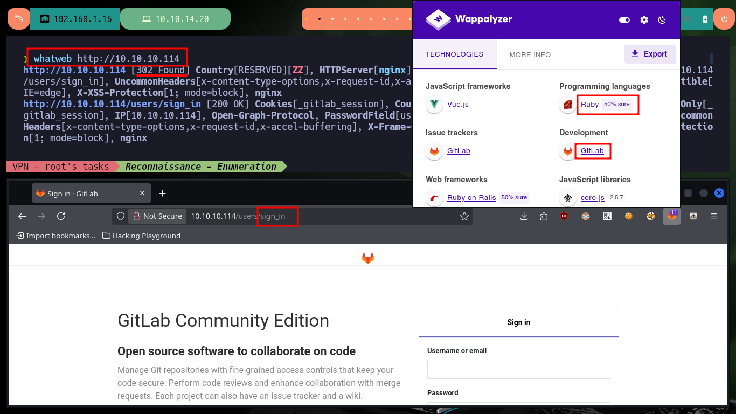Image resolution: width=736 pixels, height=414 pixels.
Task: Select the VPN - root's tasks tmux window
Action: pyautogui.click(x=60, y=167)
